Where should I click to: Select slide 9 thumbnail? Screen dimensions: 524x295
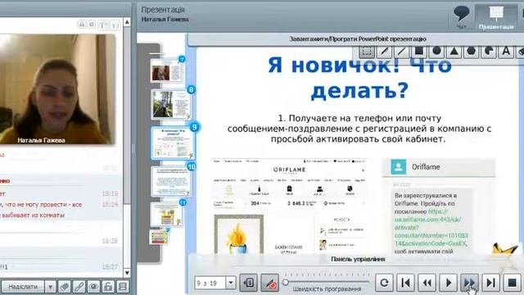click(x=173, y=143)
